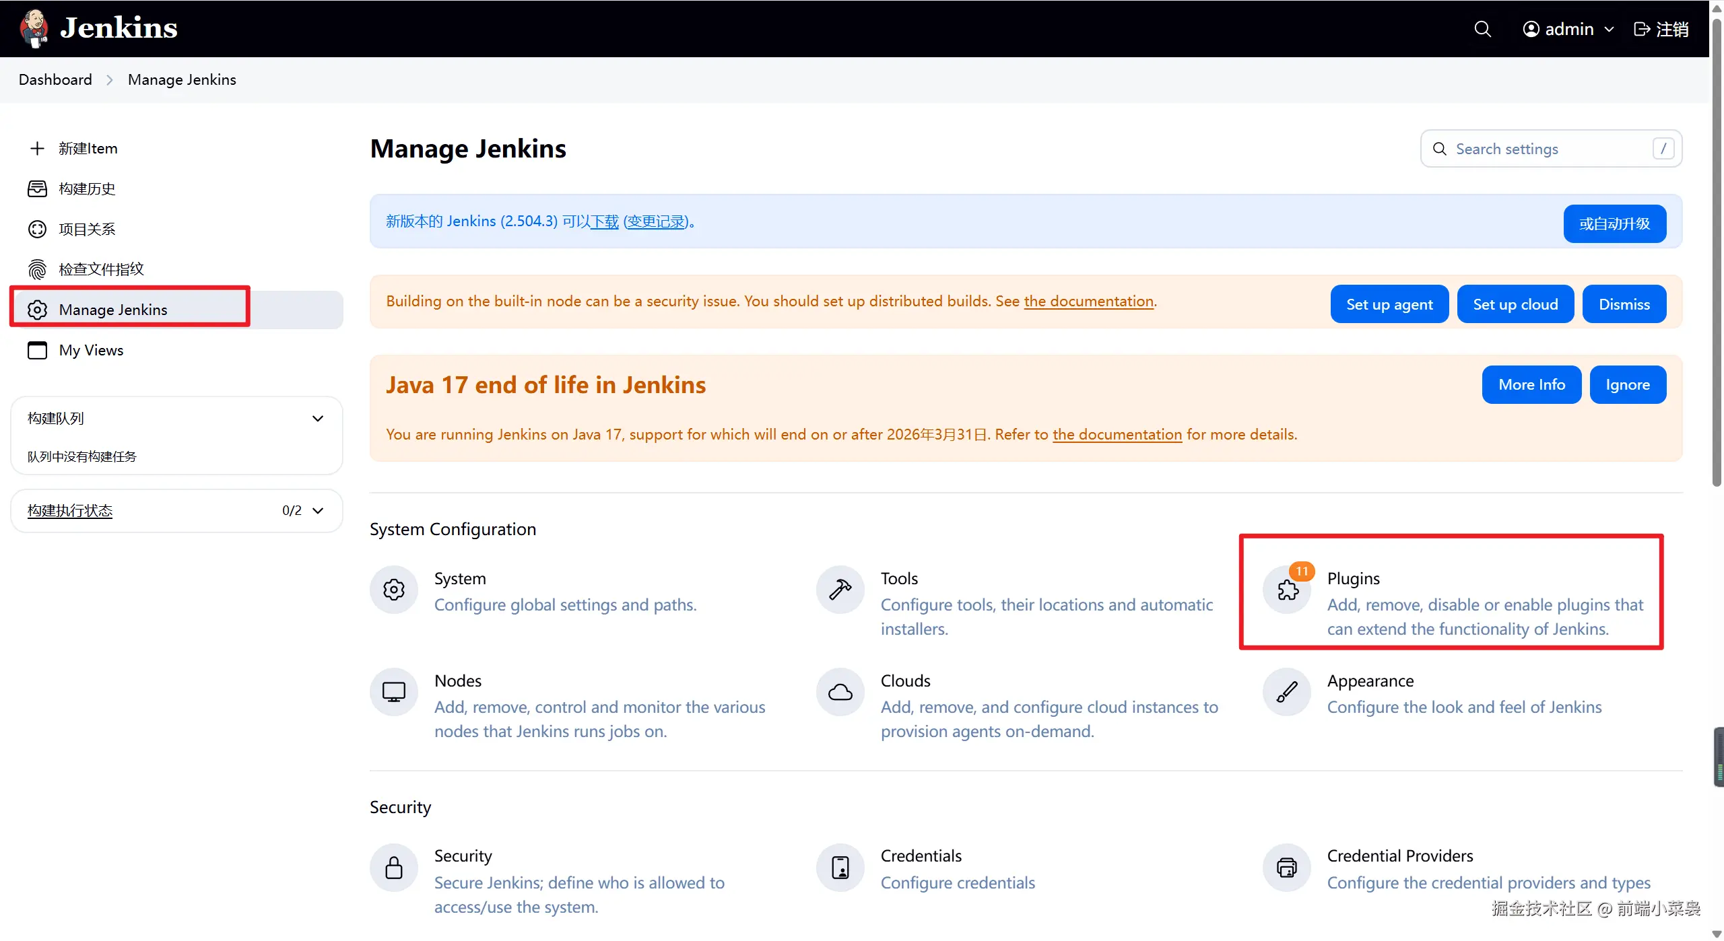The image size is (1724, 941).
Task: Click the Jenkins logo in the header
Action: click(34, 28)
